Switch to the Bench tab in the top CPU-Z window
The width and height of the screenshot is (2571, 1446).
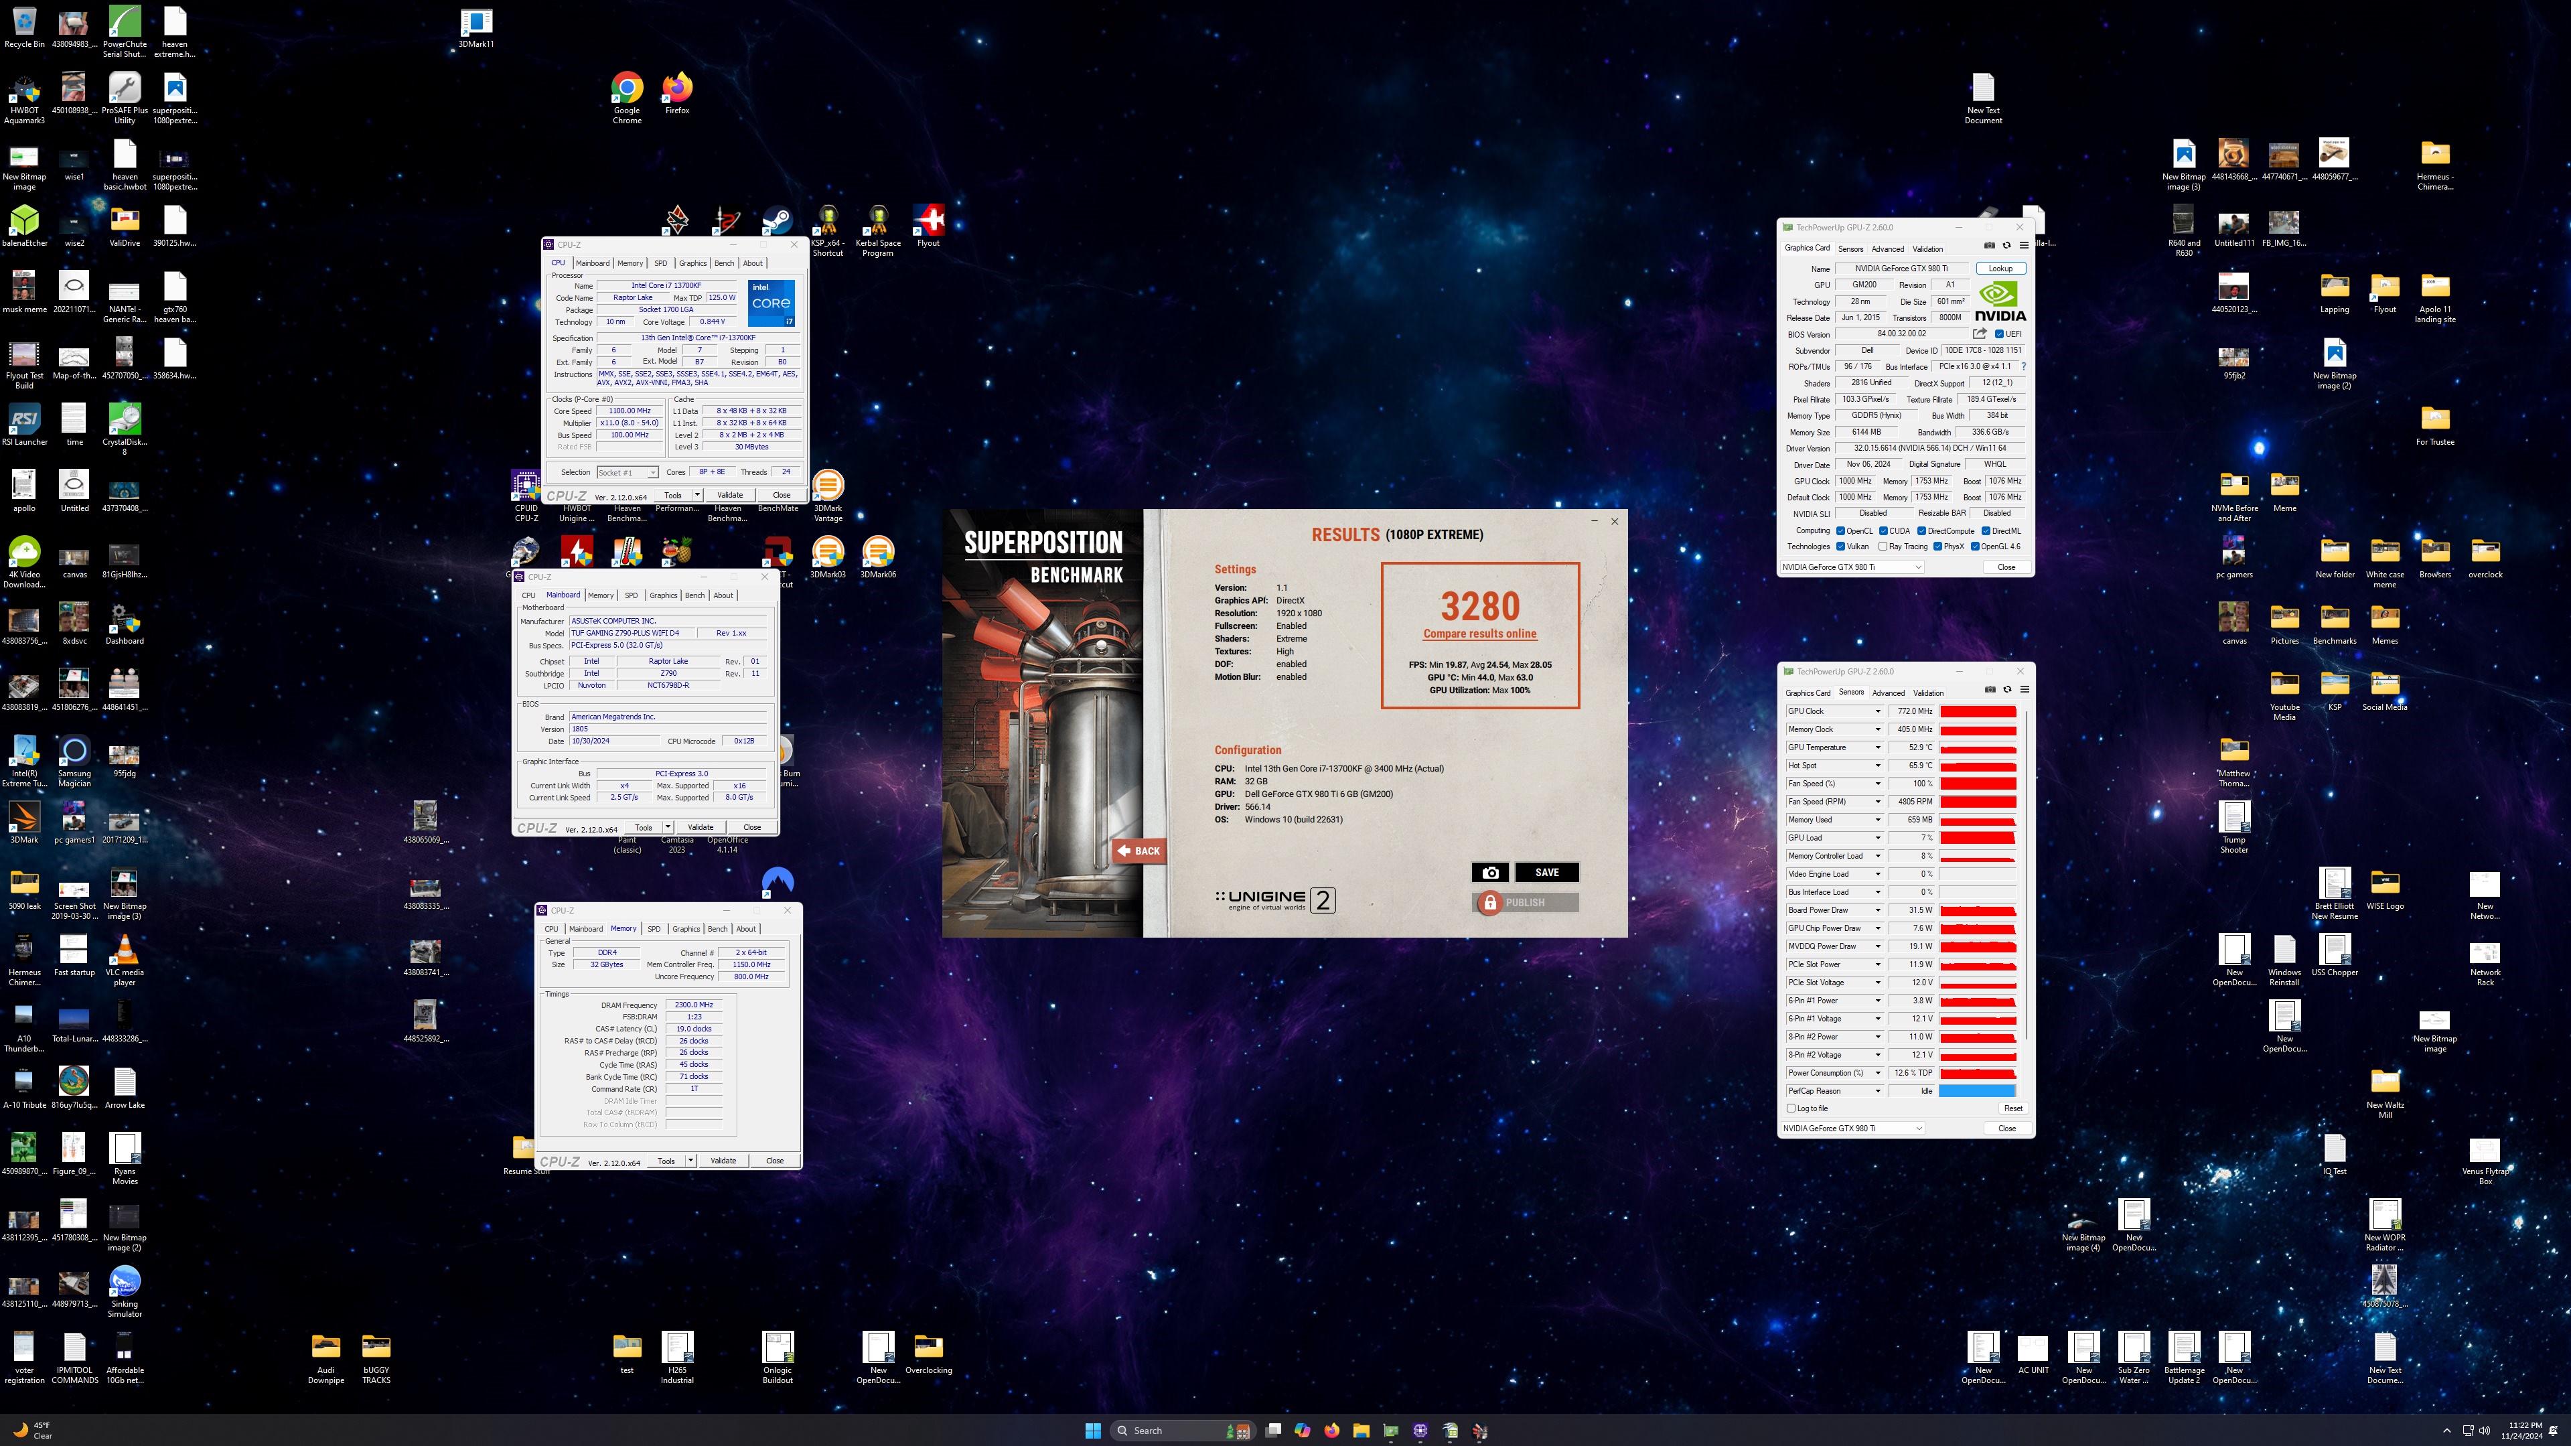(x=725, y=263)
